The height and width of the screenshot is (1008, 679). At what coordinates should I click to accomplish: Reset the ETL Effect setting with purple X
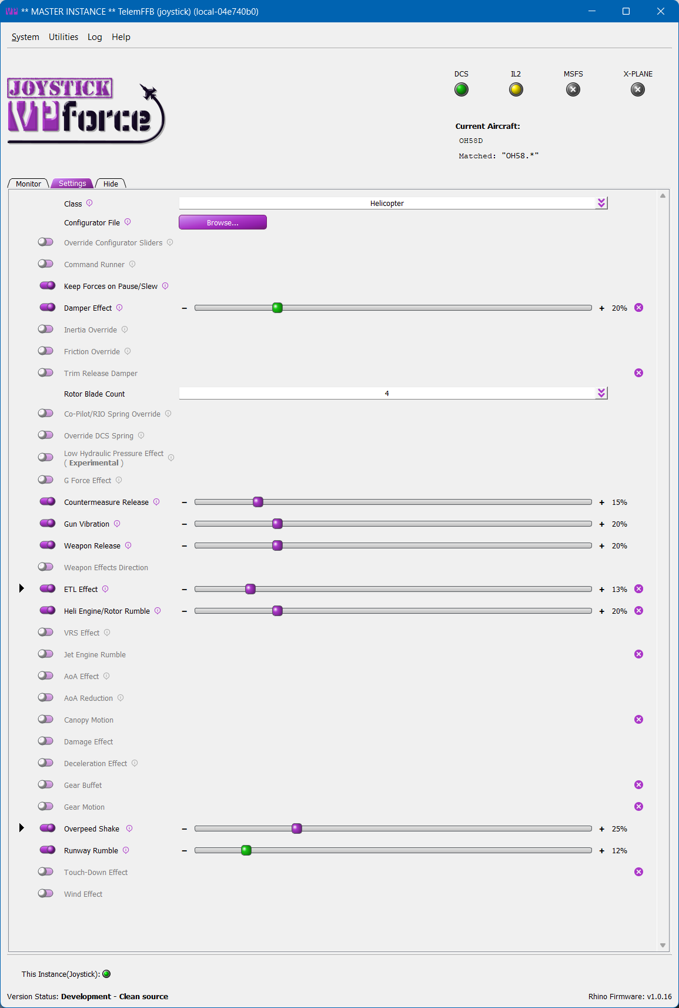click(x=639, y=589)
